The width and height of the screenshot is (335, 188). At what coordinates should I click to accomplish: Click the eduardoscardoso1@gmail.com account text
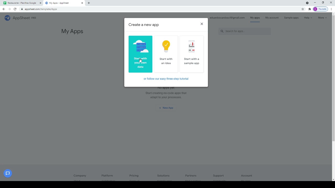227,18
